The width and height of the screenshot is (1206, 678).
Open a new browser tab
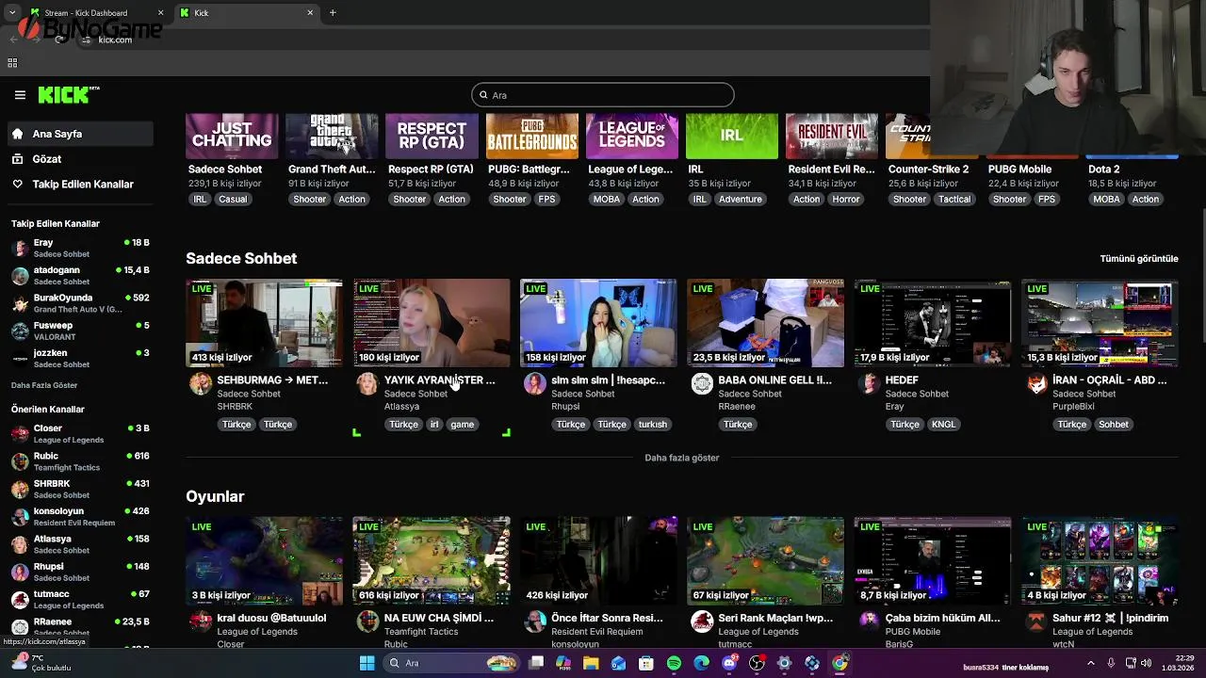[333, 12]
